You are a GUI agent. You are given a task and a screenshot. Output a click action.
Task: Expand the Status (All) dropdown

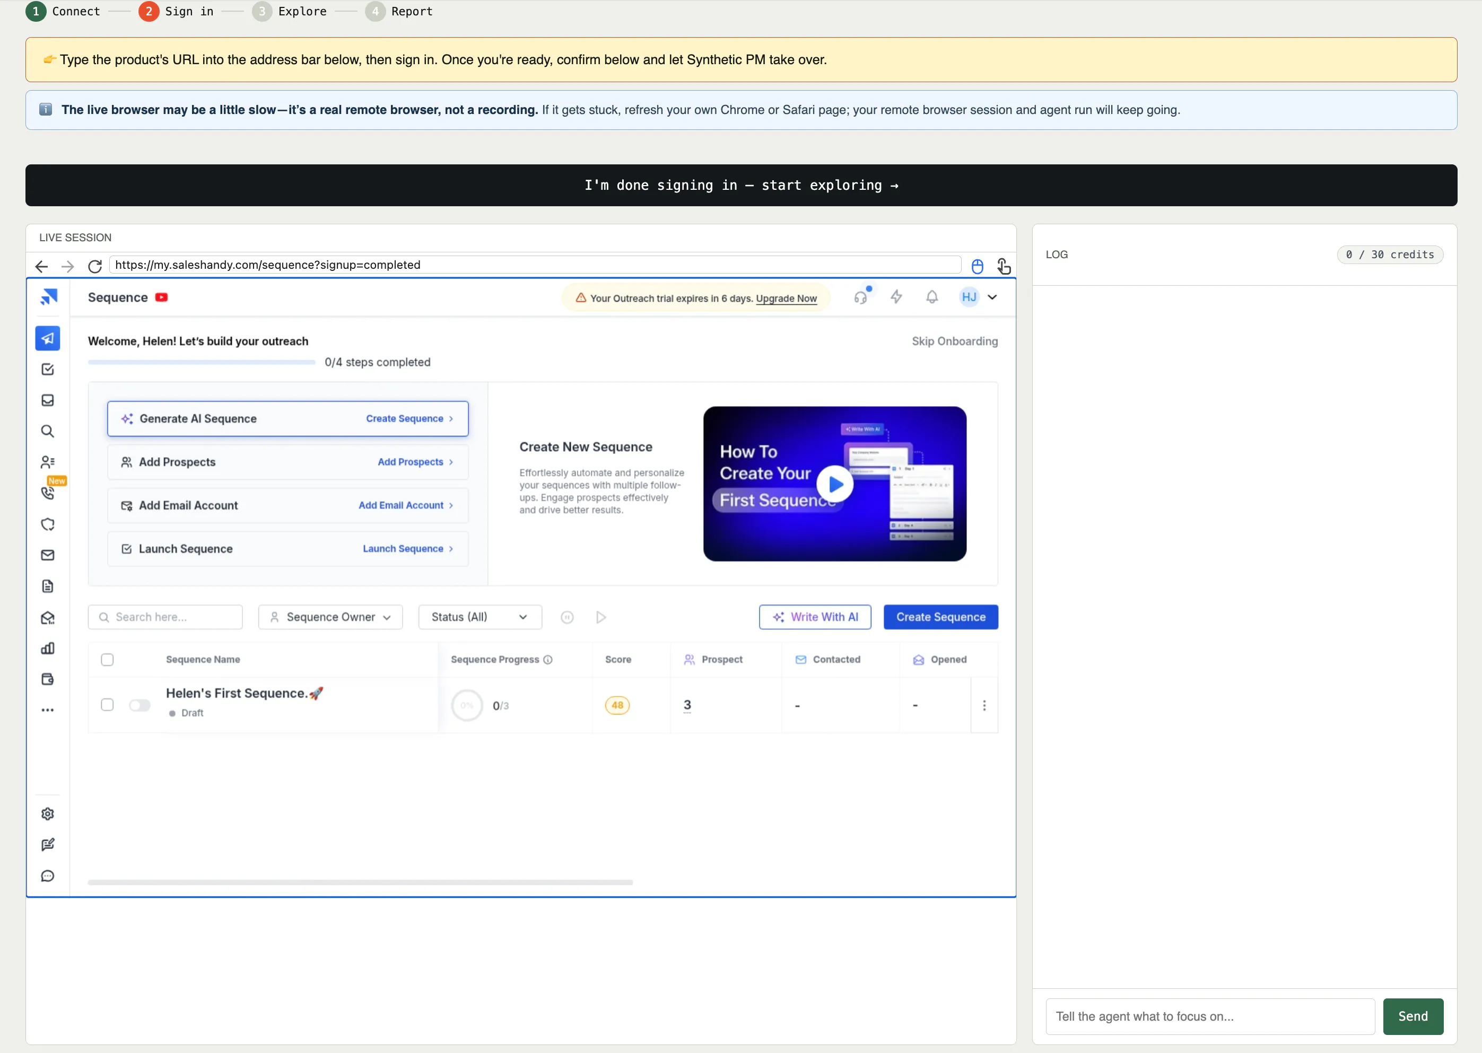click(480, 617)
